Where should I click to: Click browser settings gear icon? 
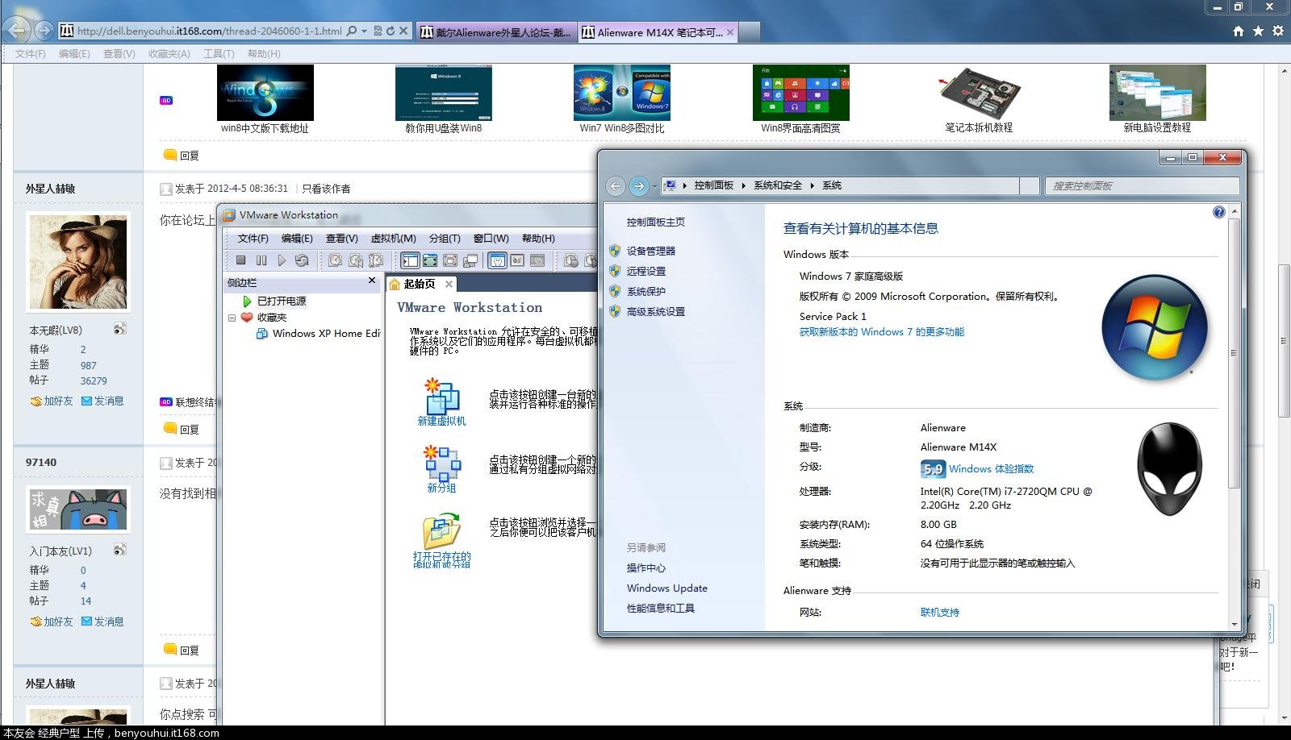click(x=1278, y=31)
